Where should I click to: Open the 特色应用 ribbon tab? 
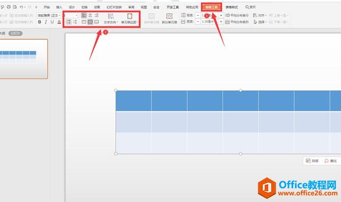[192, 7]
